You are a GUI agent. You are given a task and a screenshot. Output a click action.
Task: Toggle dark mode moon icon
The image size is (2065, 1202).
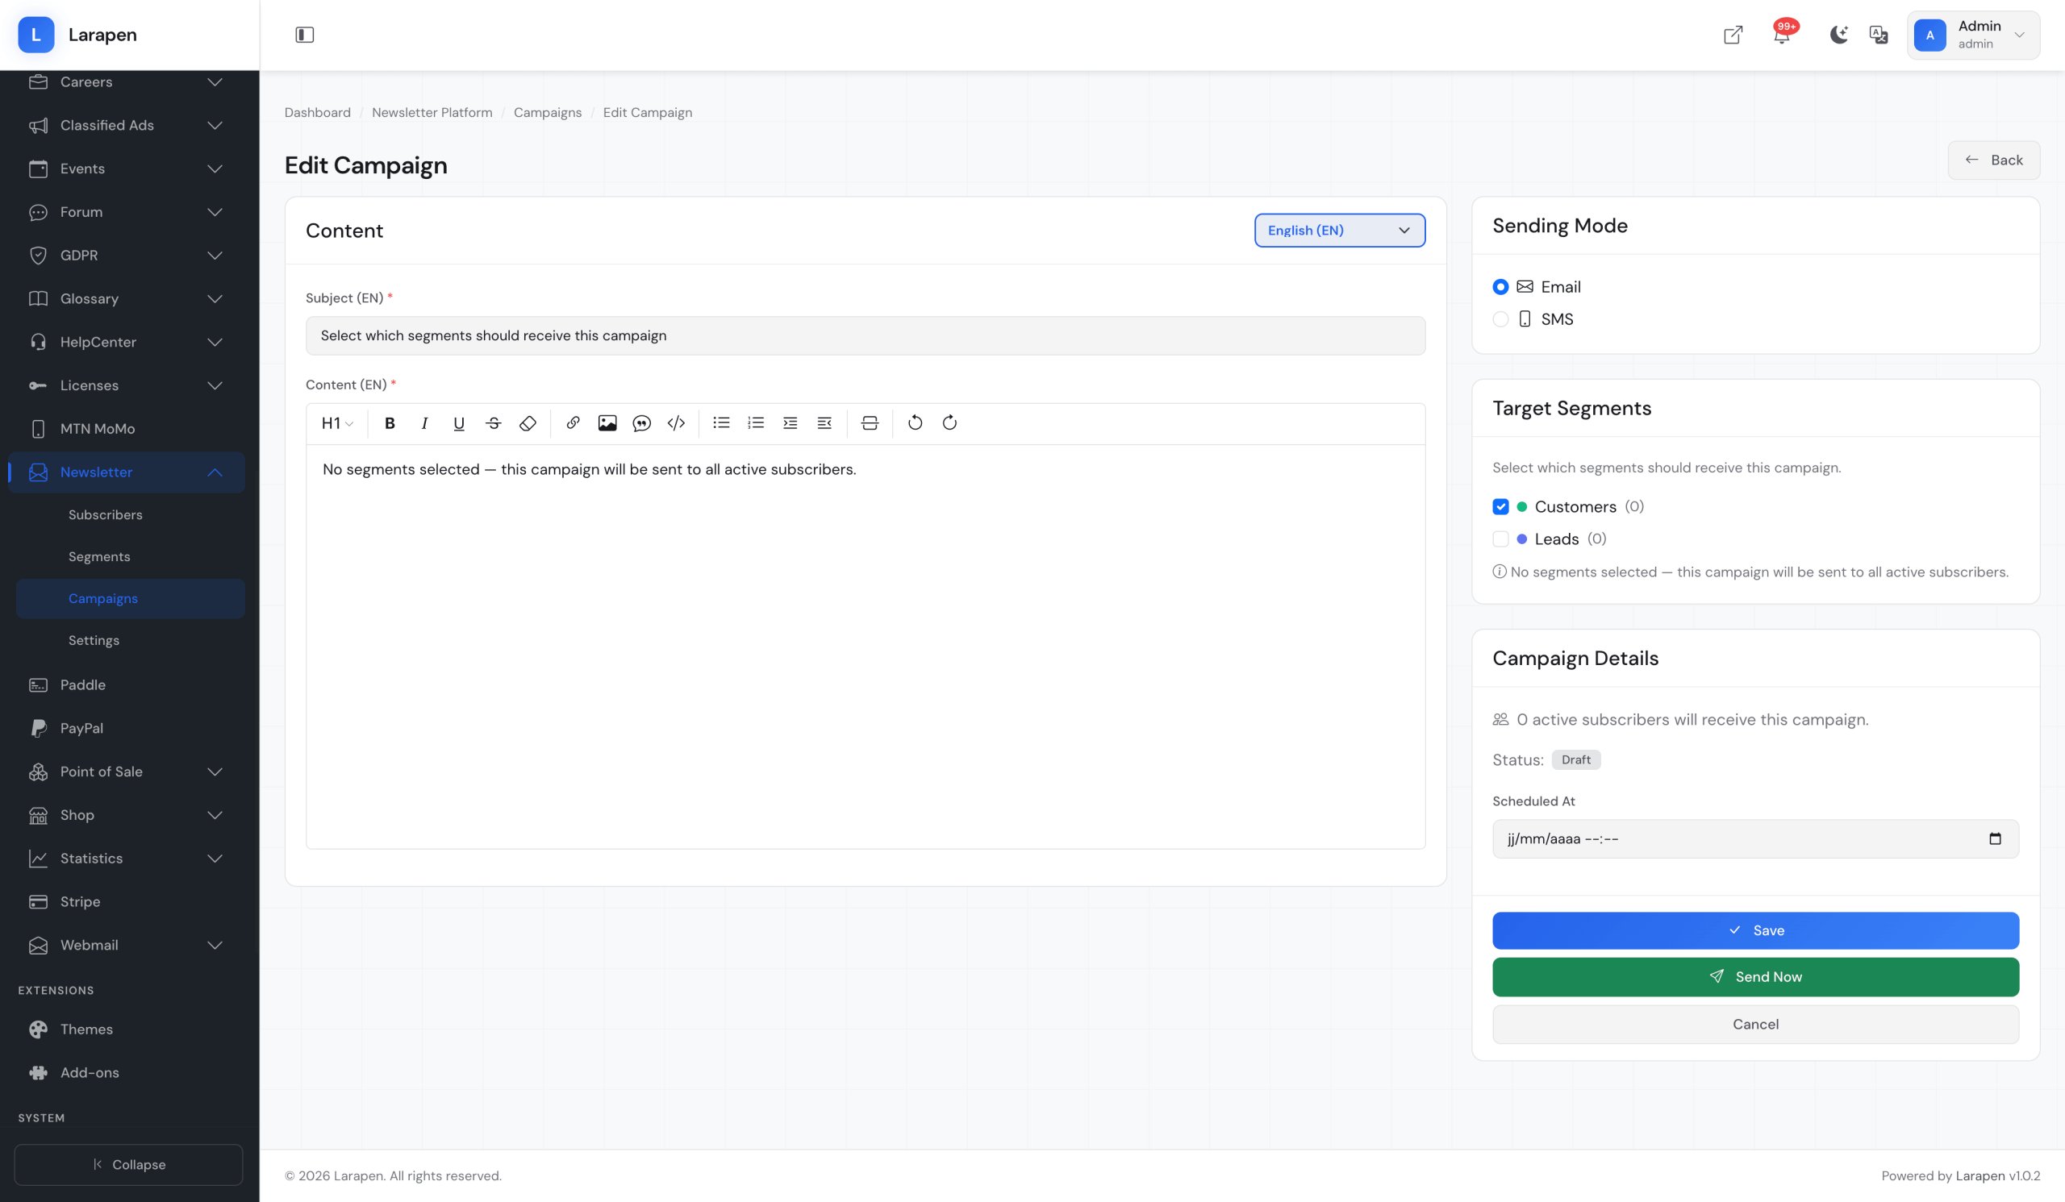[x=1838, y=35]
